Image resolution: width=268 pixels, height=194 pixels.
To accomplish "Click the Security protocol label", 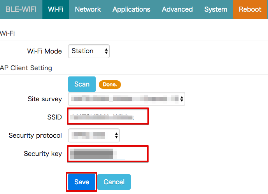I will [35, 135].
